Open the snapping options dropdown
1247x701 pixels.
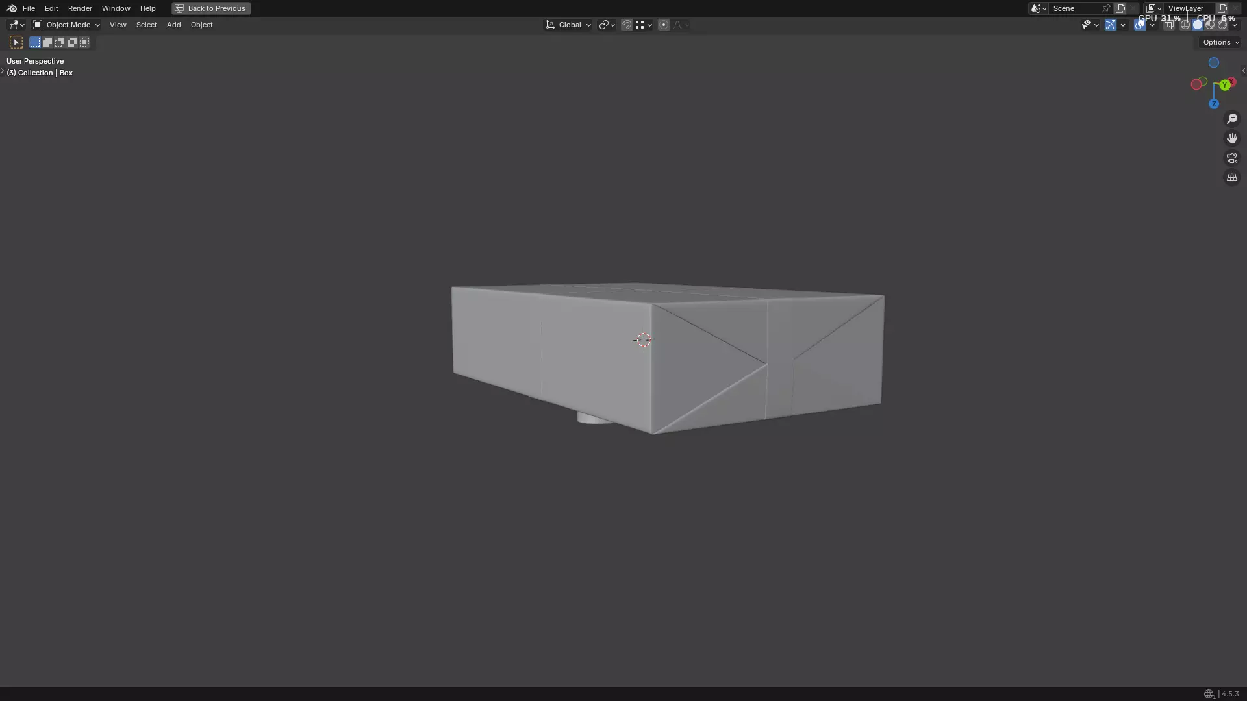tap(644, 25)
